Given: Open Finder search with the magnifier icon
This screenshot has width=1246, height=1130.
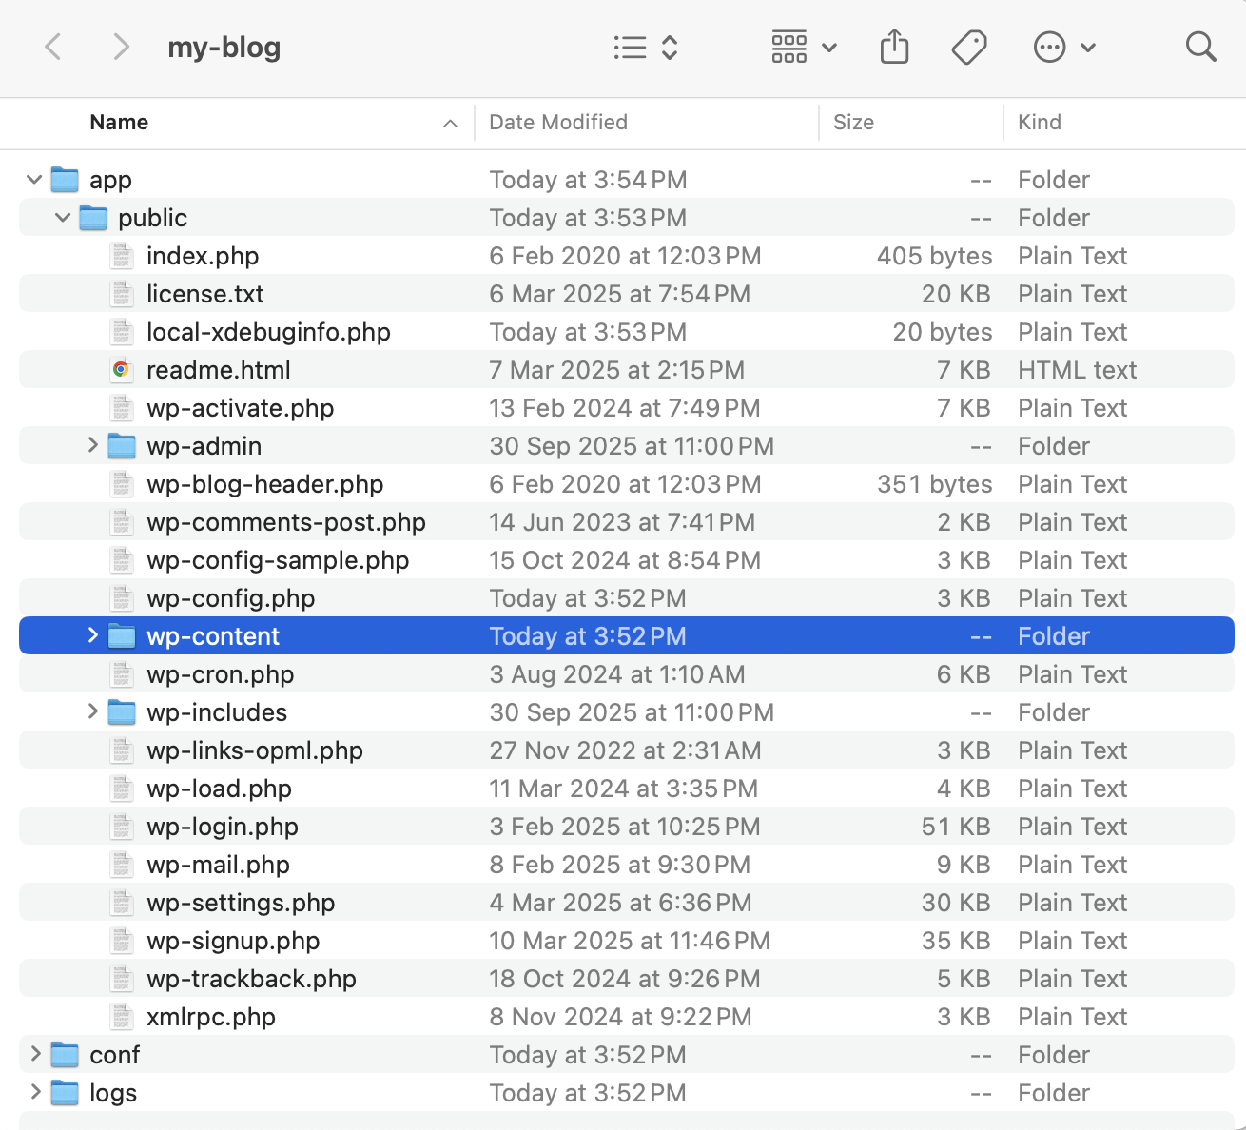Looking at the screenshot, I should (1200, 47).
